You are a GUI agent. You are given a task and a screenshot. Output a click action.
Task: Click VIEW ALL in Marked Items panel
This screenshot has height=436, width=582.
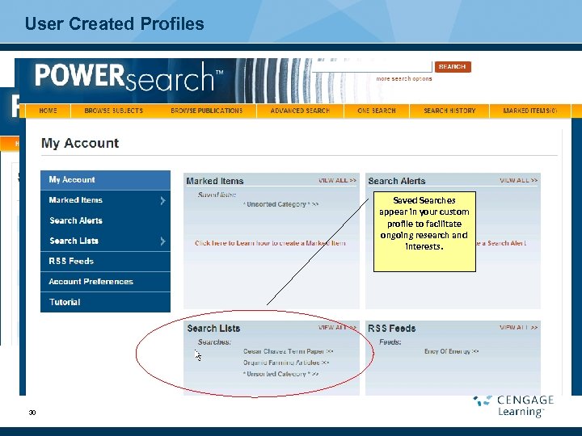point(337,181)
